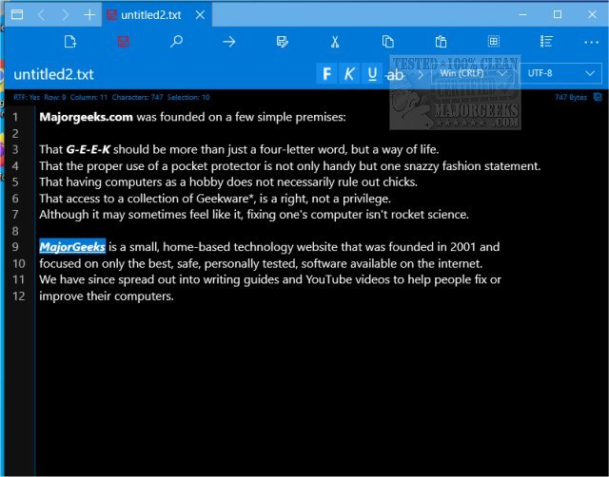
Task: Toggle italic formatting K button
Action: coord(349,73)
